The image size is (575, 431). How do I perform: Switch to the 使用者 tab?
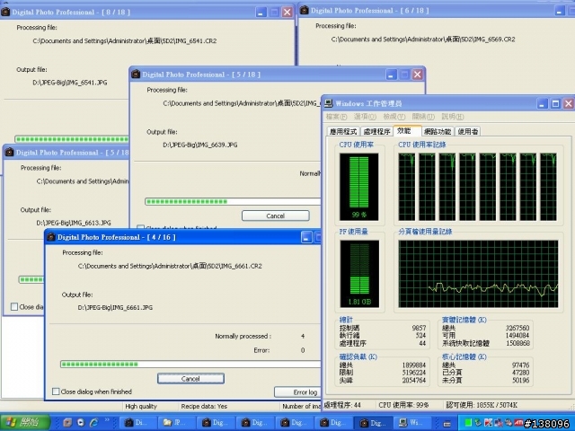tap(467, 132)
